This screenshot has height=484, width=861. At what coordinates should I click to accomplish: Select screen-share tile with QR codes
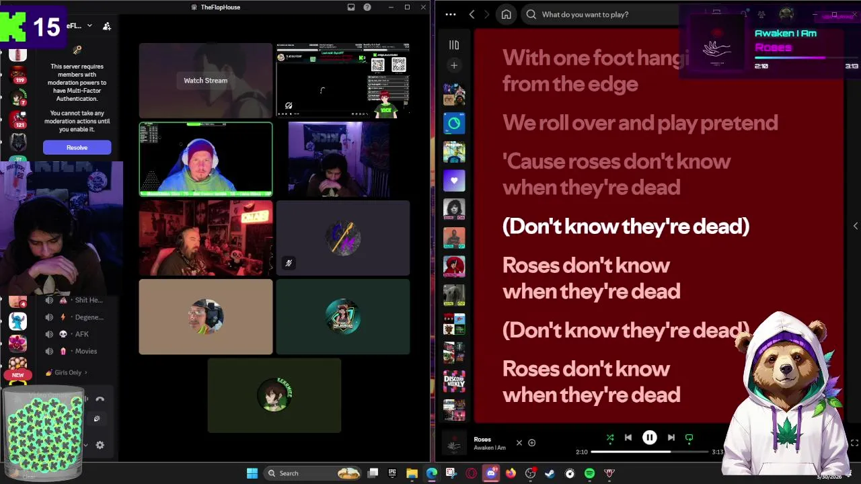(x=342, y=81)
